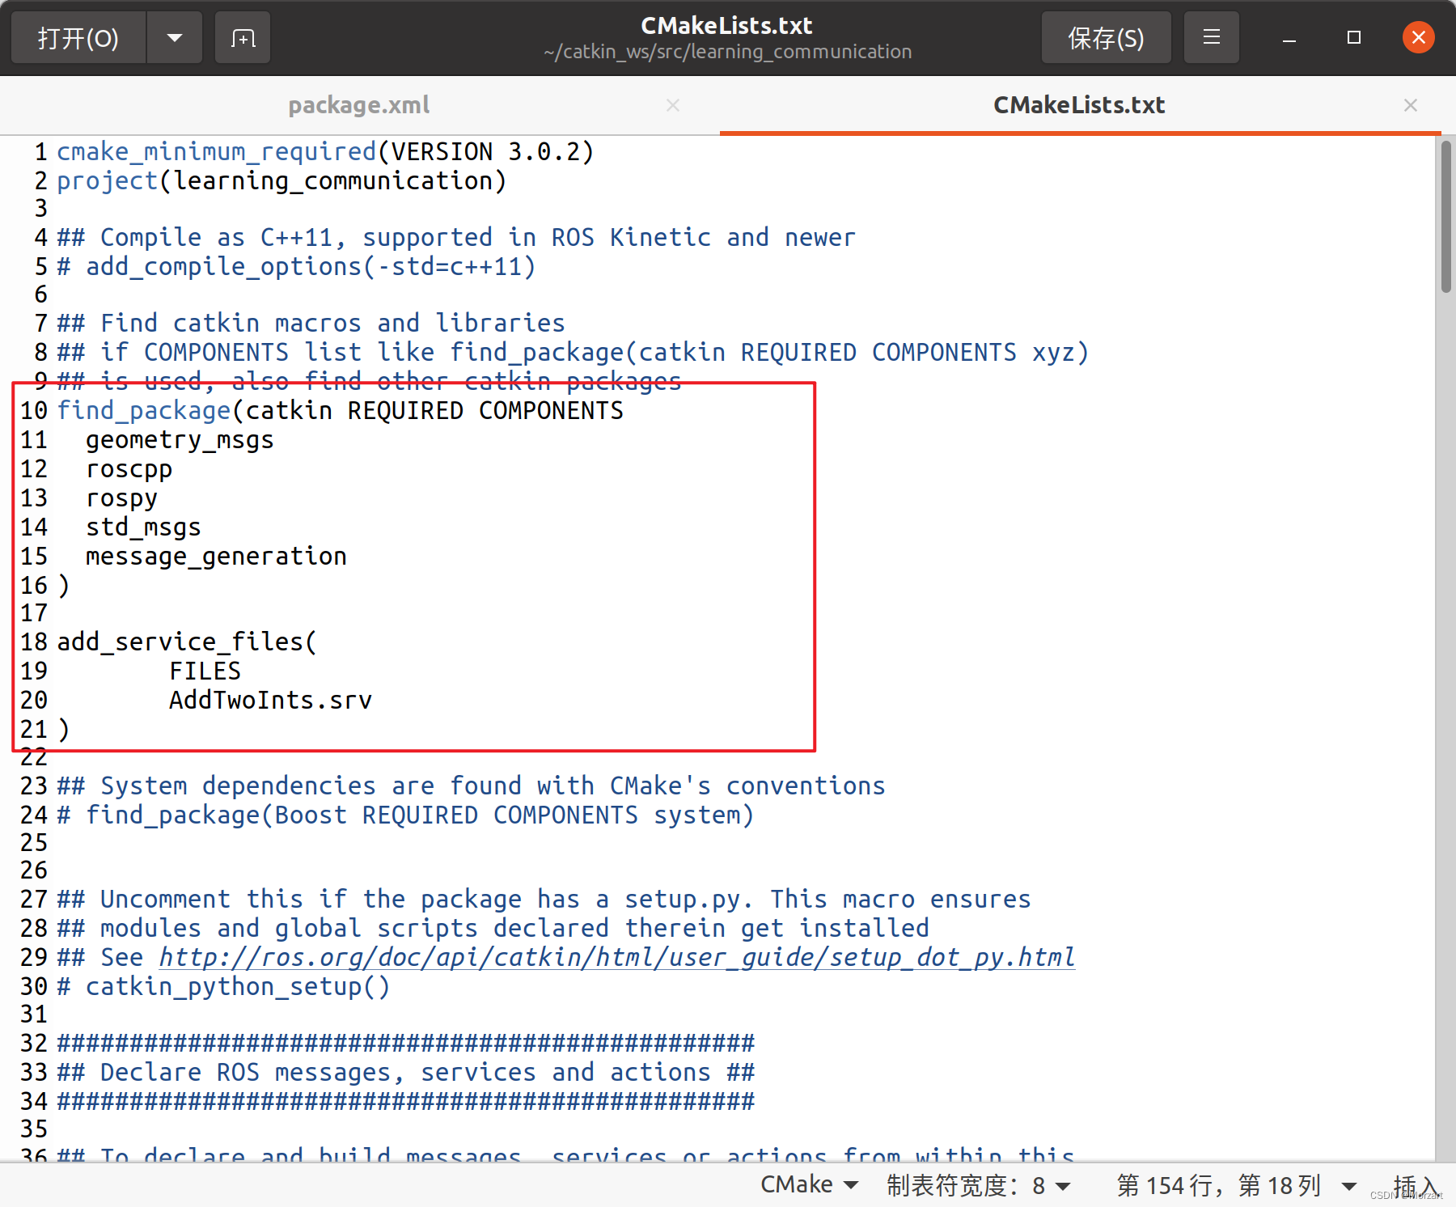The height and width of the screenshot is (1207, 1456).
Task: Create a new document with the new-tab icon
Action: 243,38
